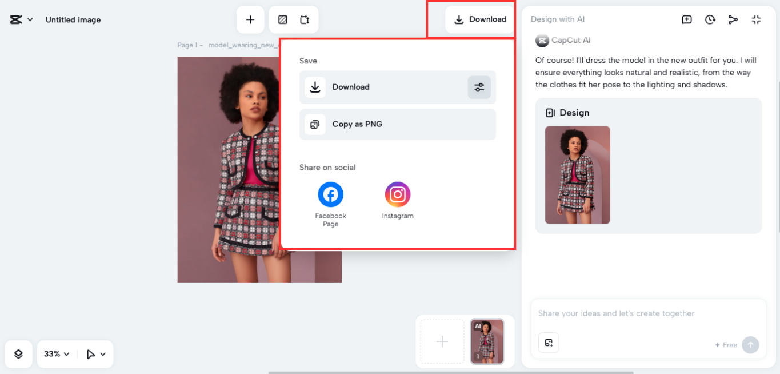Screen dimensions: 780x374
Task: Click the top Download button
Action: point(480,19)
